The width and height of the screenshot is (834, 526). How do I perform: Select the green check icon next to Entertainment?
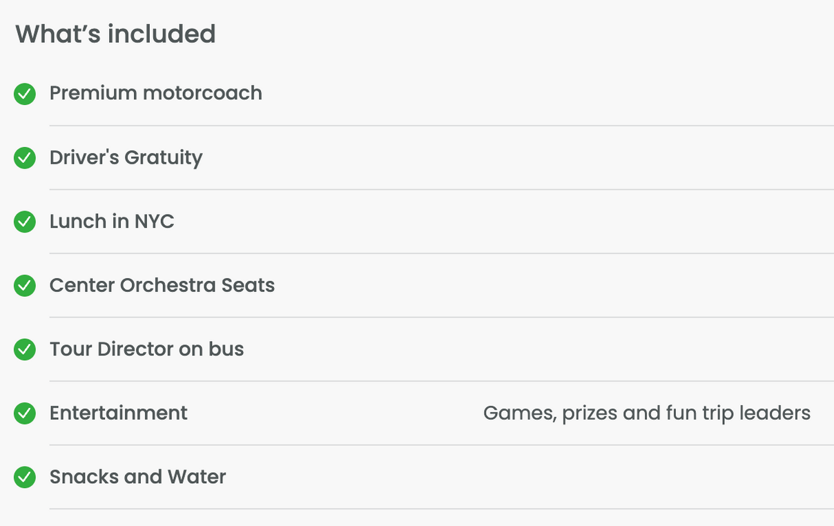[25, 413]
